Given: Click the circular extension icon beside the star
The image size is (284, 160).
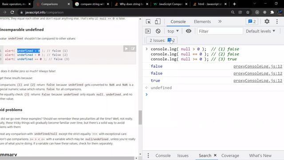Looking at the screenshot, I should pos(257,12).
